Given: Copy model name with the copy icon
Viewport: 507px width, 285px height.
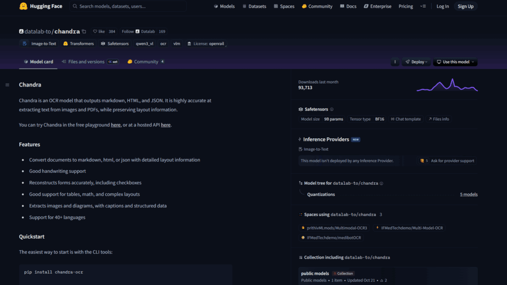Looking at the screenshot, I should (x=84, y=31).
